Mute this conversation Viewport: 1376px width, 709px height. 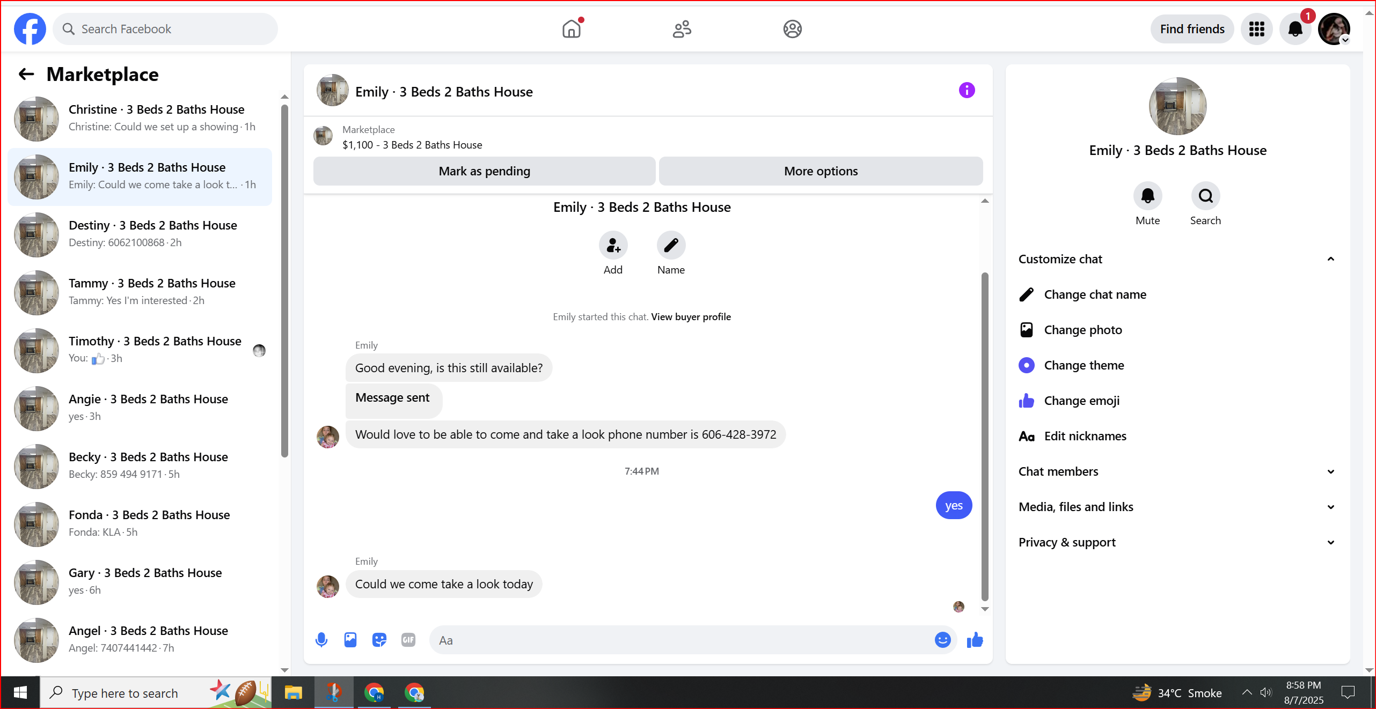pyautogui.click(x=1147, y=196)
